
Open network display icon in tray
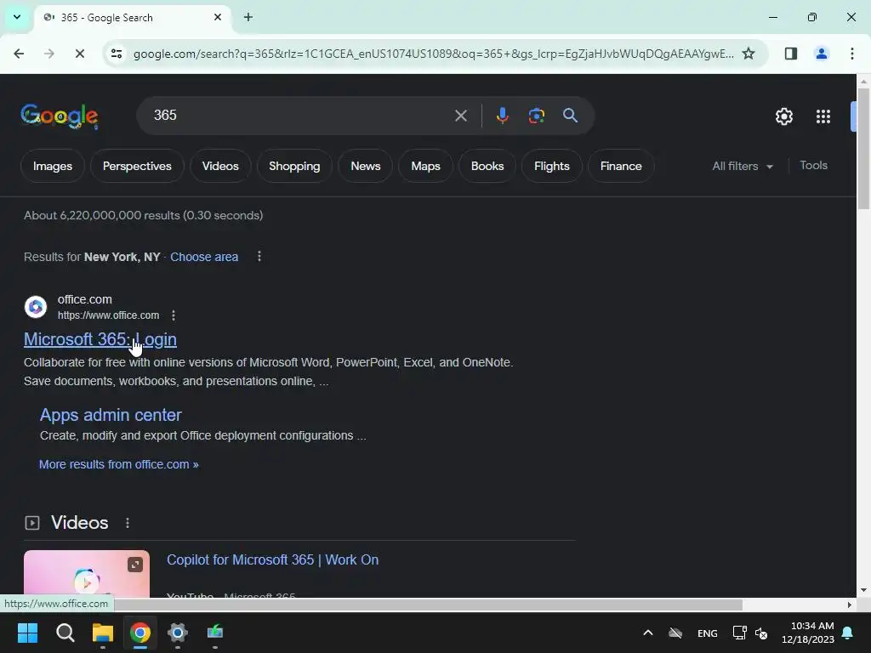click(x=739, y=633)
